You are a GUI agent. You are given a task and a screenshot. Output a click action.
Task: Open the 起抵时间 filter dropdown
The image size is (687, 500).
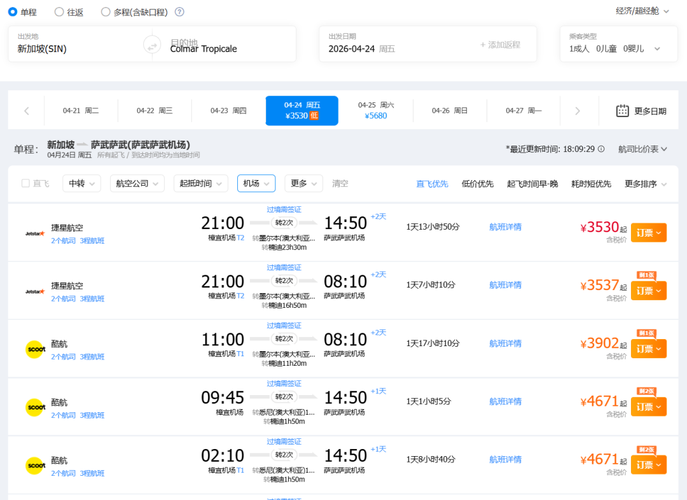click(200, 183)
